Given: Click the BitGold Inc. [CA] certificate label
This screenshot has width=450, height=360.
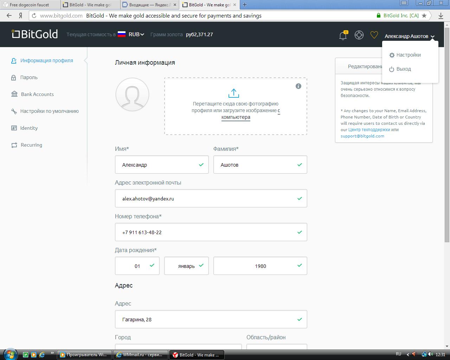Looking at the screenshot, I should 401,15.
